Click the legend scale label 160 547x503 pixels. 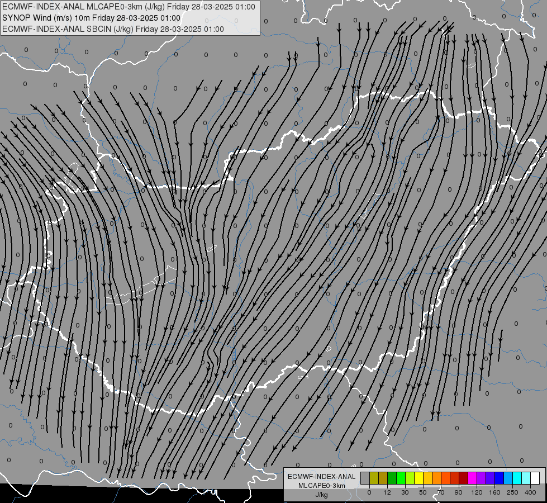[x=494, y=492]
